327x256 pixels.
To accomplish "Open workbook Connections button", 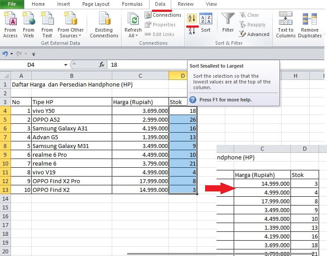I will coord(163,15).
